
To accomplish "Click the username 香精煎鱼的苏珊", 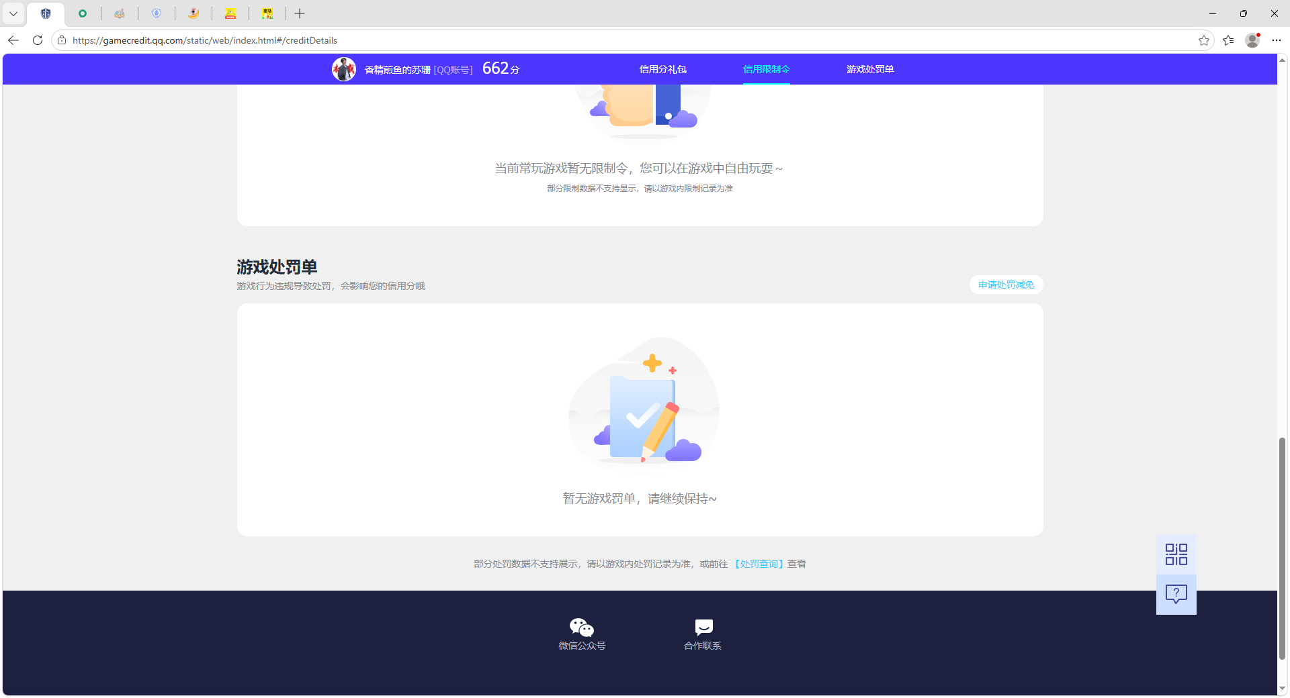I will (x=397, y=70).
